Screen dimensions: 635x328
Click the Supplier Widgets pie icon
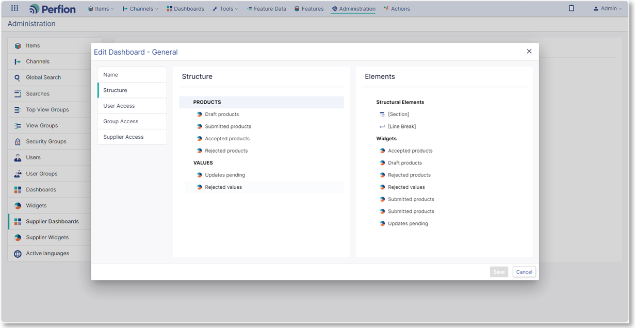pyautogui.click(x=18, y=238)
